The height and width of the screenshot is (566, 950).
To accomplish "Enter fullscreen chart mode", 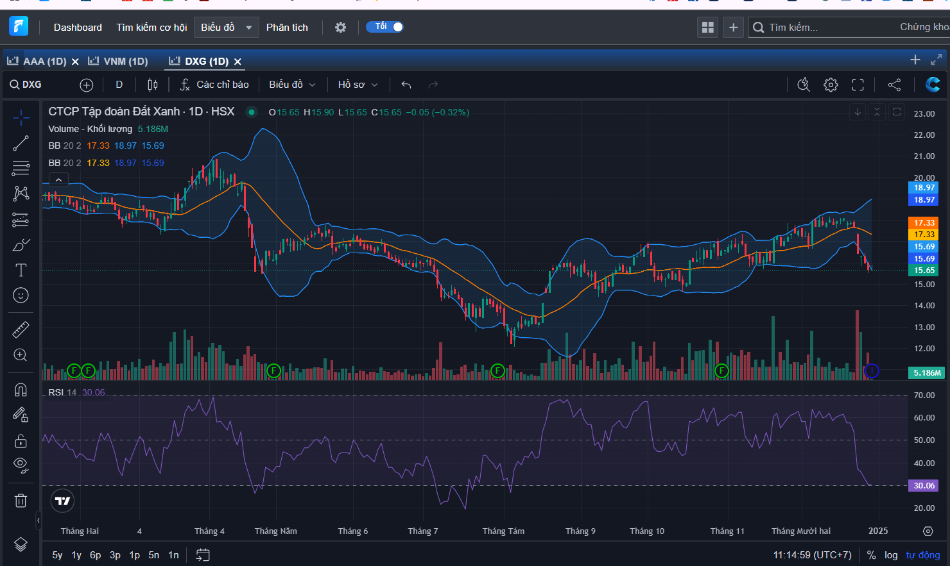I will (x=858, y=85).
